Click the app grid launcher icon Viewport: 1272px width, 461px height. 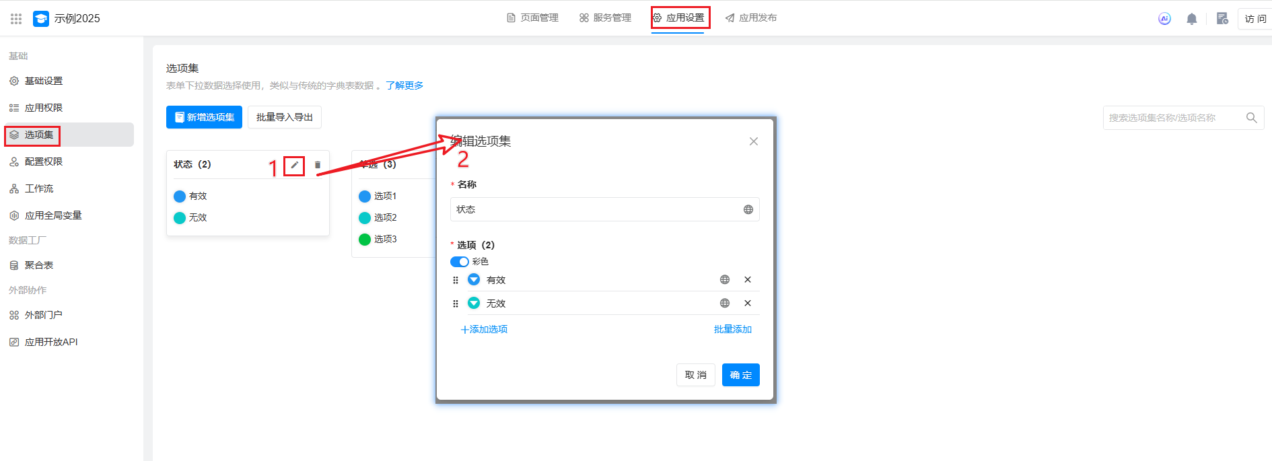(16, 19)
